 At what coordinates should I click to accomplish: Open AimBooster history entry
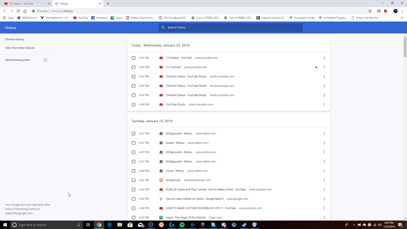coord(173,180)
